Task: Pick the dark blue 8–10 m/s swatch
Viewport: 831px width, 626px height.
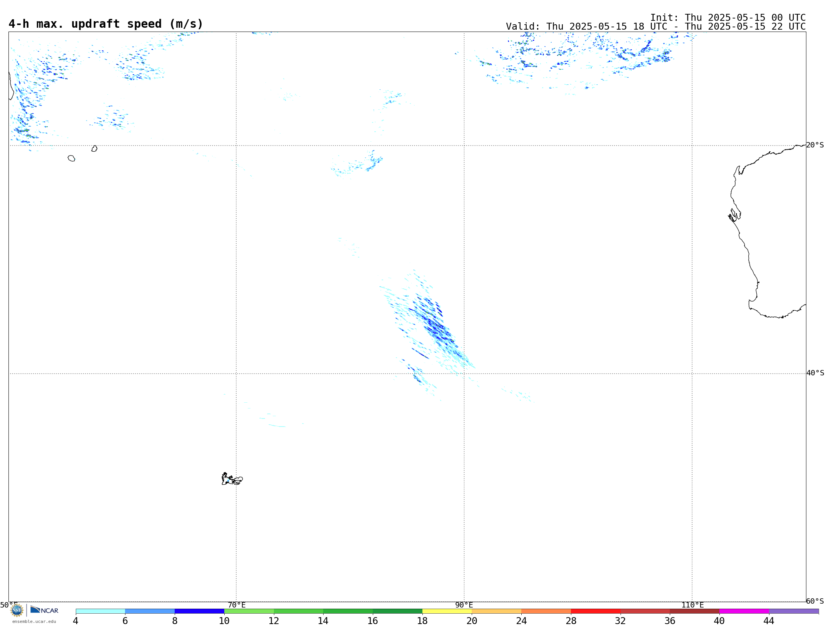Action: click(199, 611)
